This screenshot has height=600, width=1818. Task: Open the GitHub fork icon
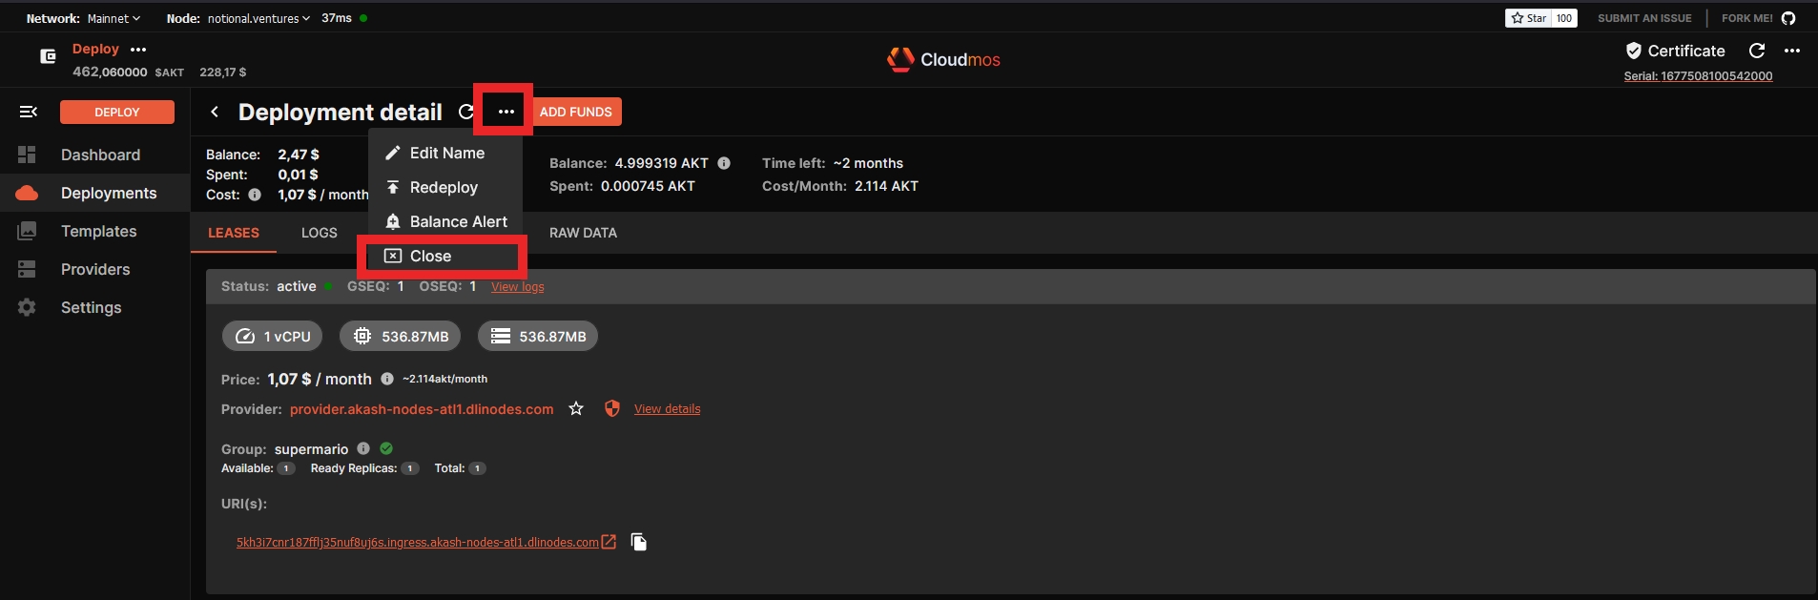click(1788, 18)
